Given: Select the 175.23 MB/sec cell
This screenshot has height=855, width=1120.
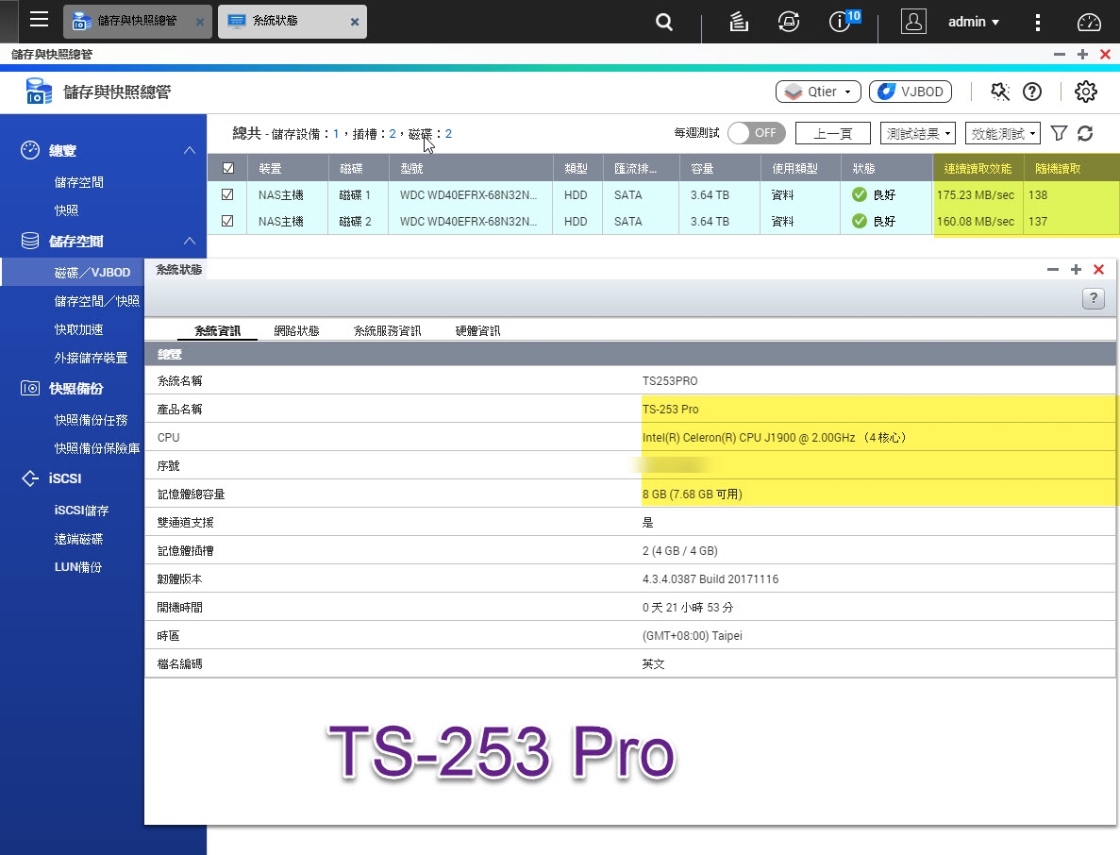Looking at the screenshot, I should click(976, 194).
